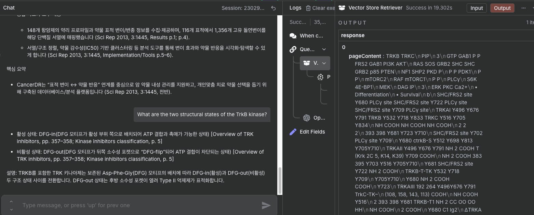The width and height of the screenshot is (534, 215).
Task: Click the chat panel vertical scrollbar
Action: (280, 181)
